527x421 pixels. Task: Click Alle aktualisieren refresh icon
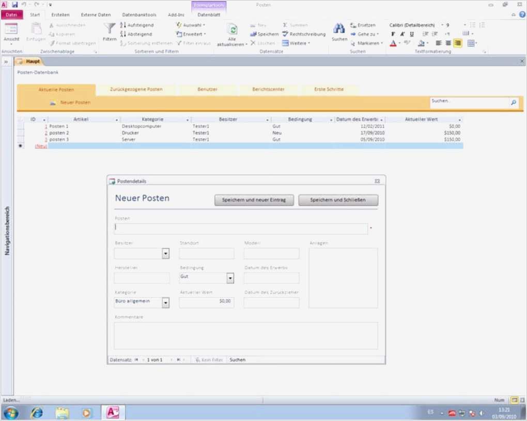coord(233,29)
